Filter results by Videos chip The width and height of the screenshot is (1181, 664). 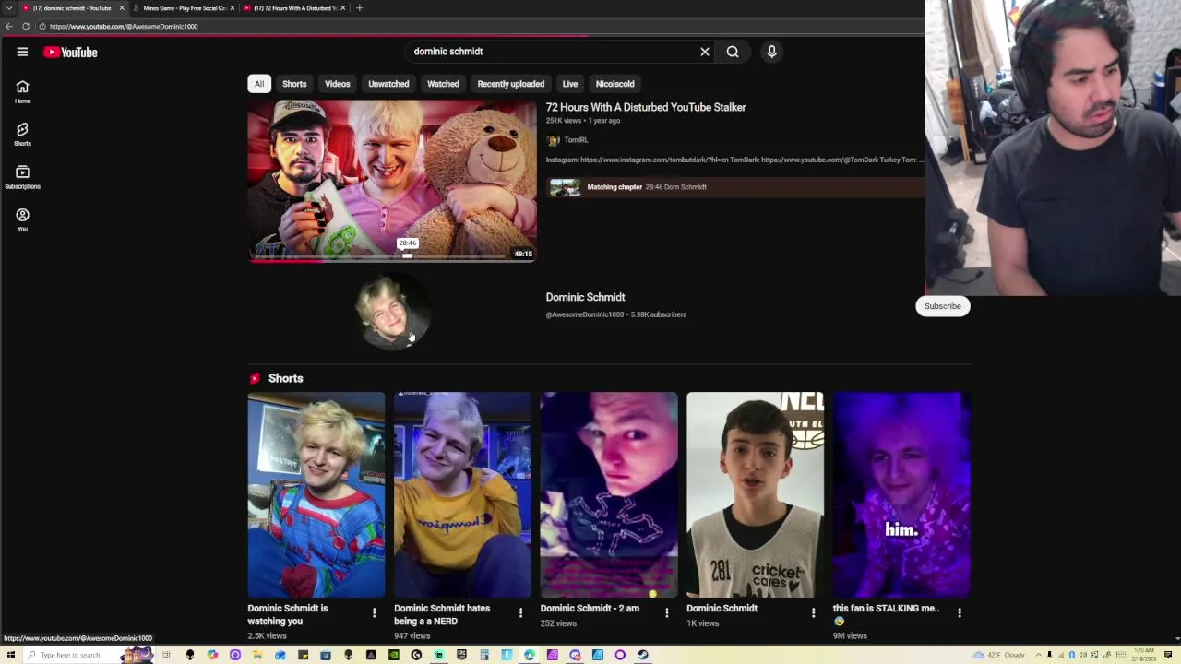[x=338, y=84]
